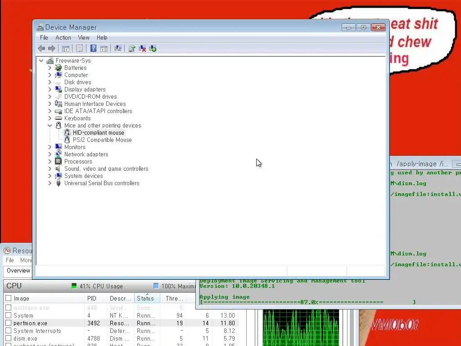This screenshot has width=461, height=346.
Task: Click the Uninstall device toolbar icon
Action: click(142, 49)
